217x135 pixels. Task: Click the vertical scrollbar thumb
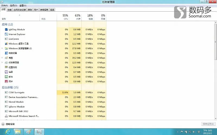click(216, 42)
